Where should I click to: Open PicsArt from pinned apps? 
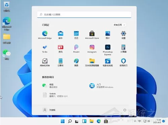click(76, 49)
